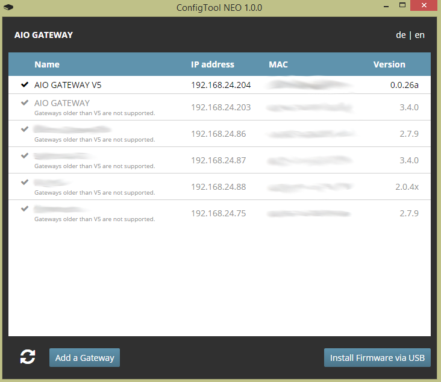This screenshot has height=382, width=441.
Task: Click IP address 192.168.24.75
Action: click(x=219, y=213)
